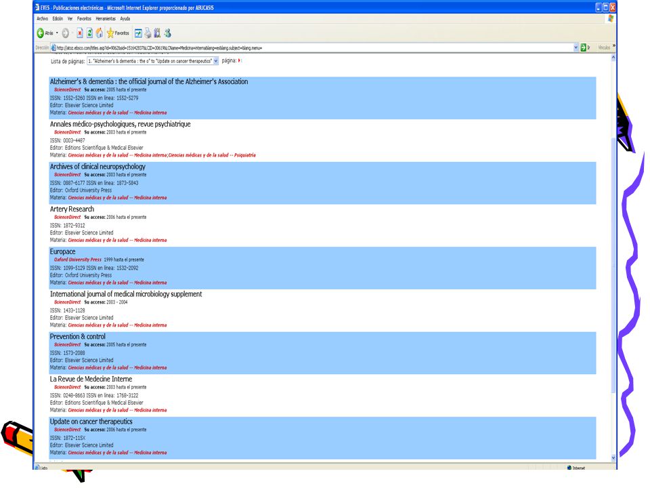Image resolution: width=650 pixels, height=488 pixels.
Task: Open the Ayuda menu
Action: (x=125, y=19)
